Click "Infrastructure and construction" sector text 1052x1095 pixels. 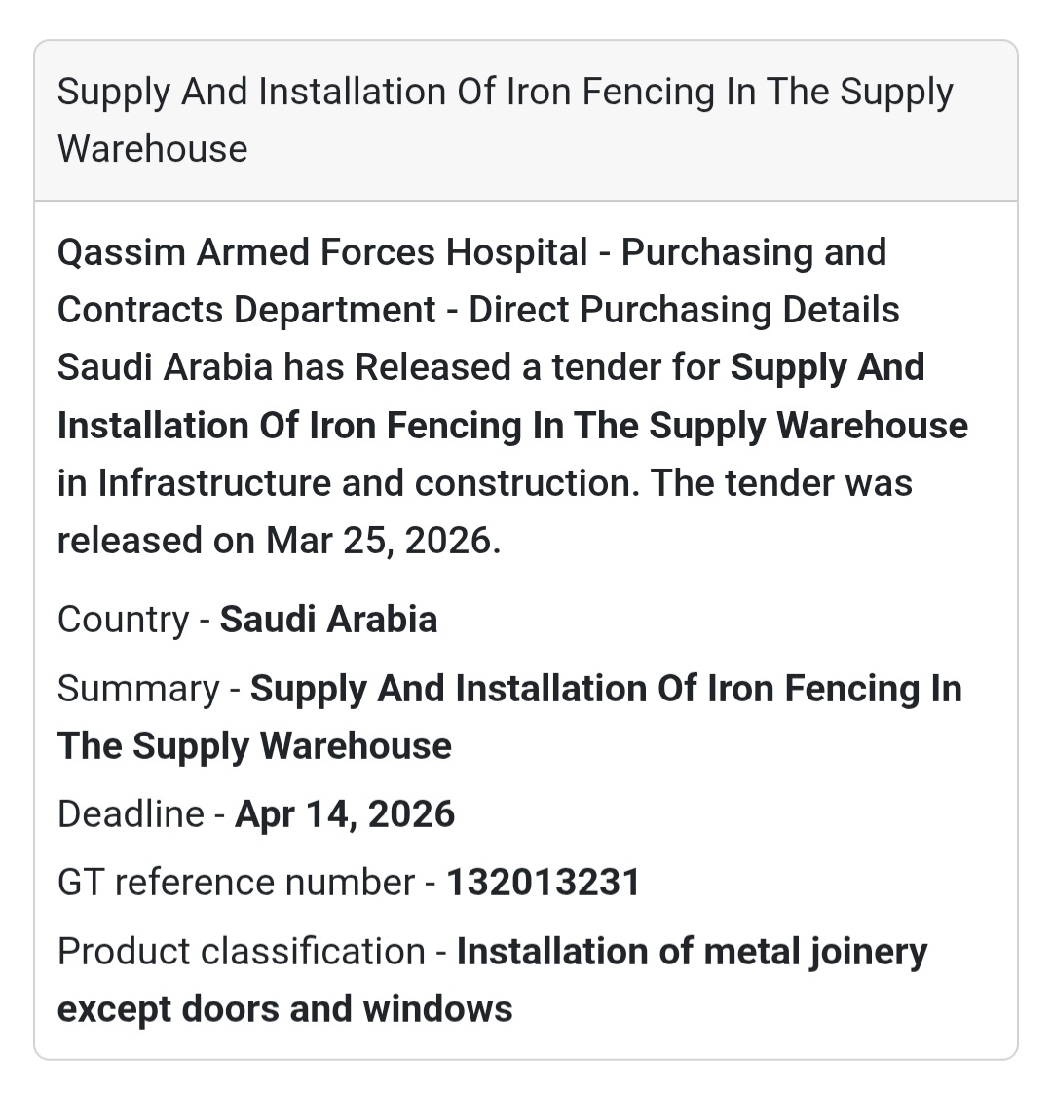pos(368,483)
